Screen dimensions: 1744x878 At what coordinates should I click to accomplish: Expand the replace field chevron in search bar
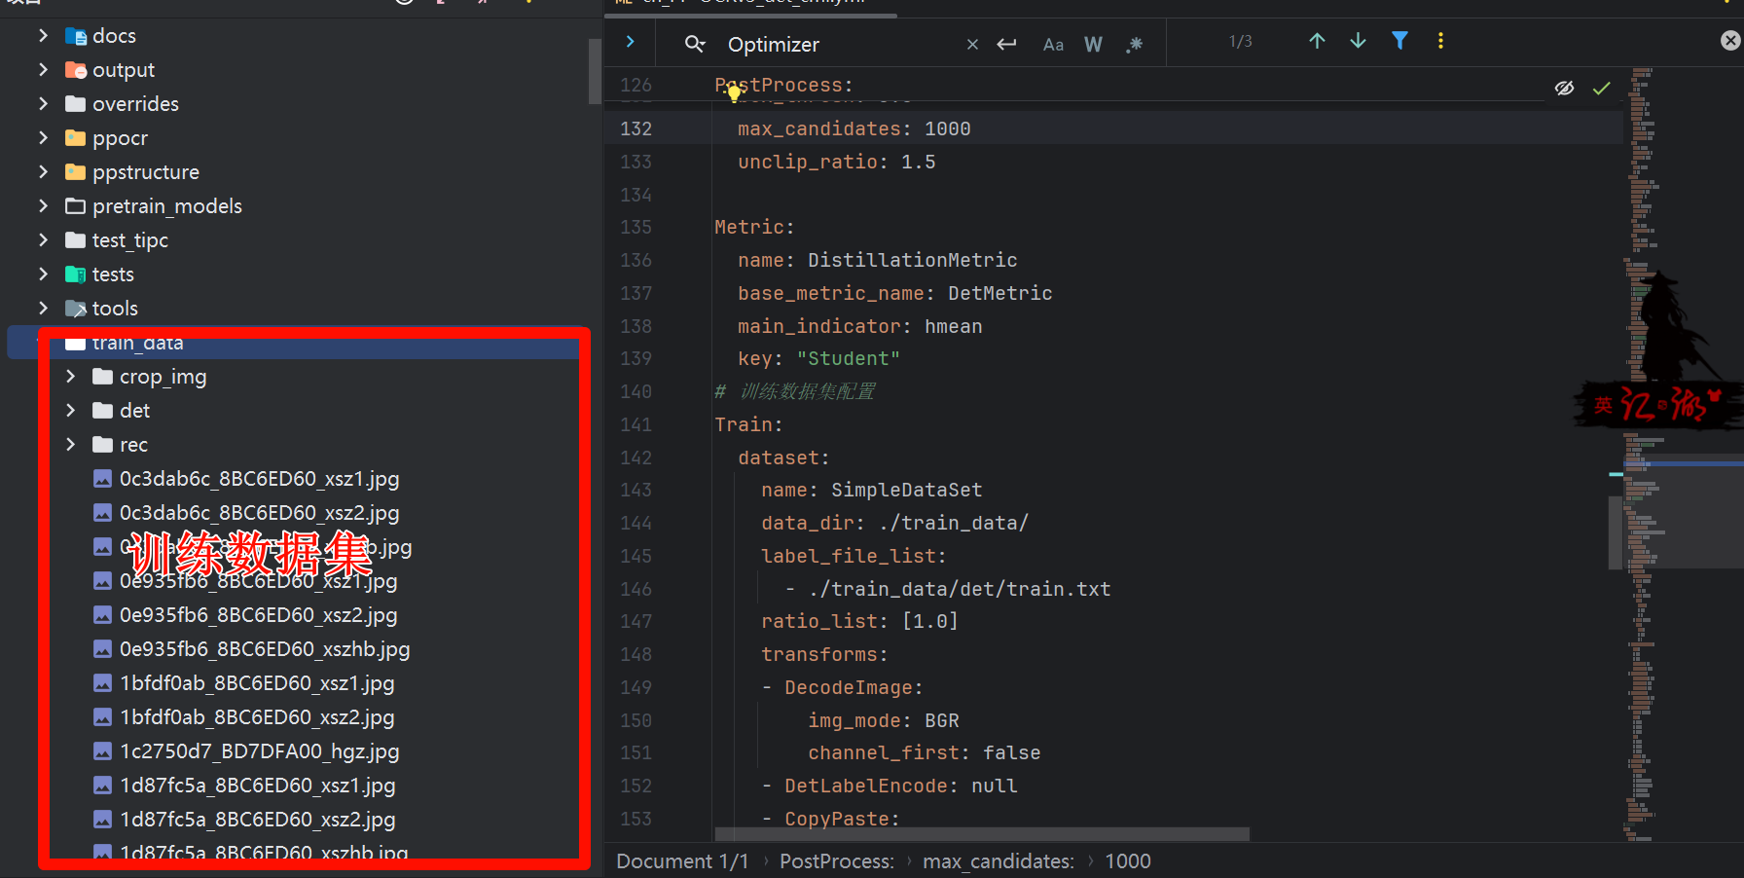click(630, 42)
